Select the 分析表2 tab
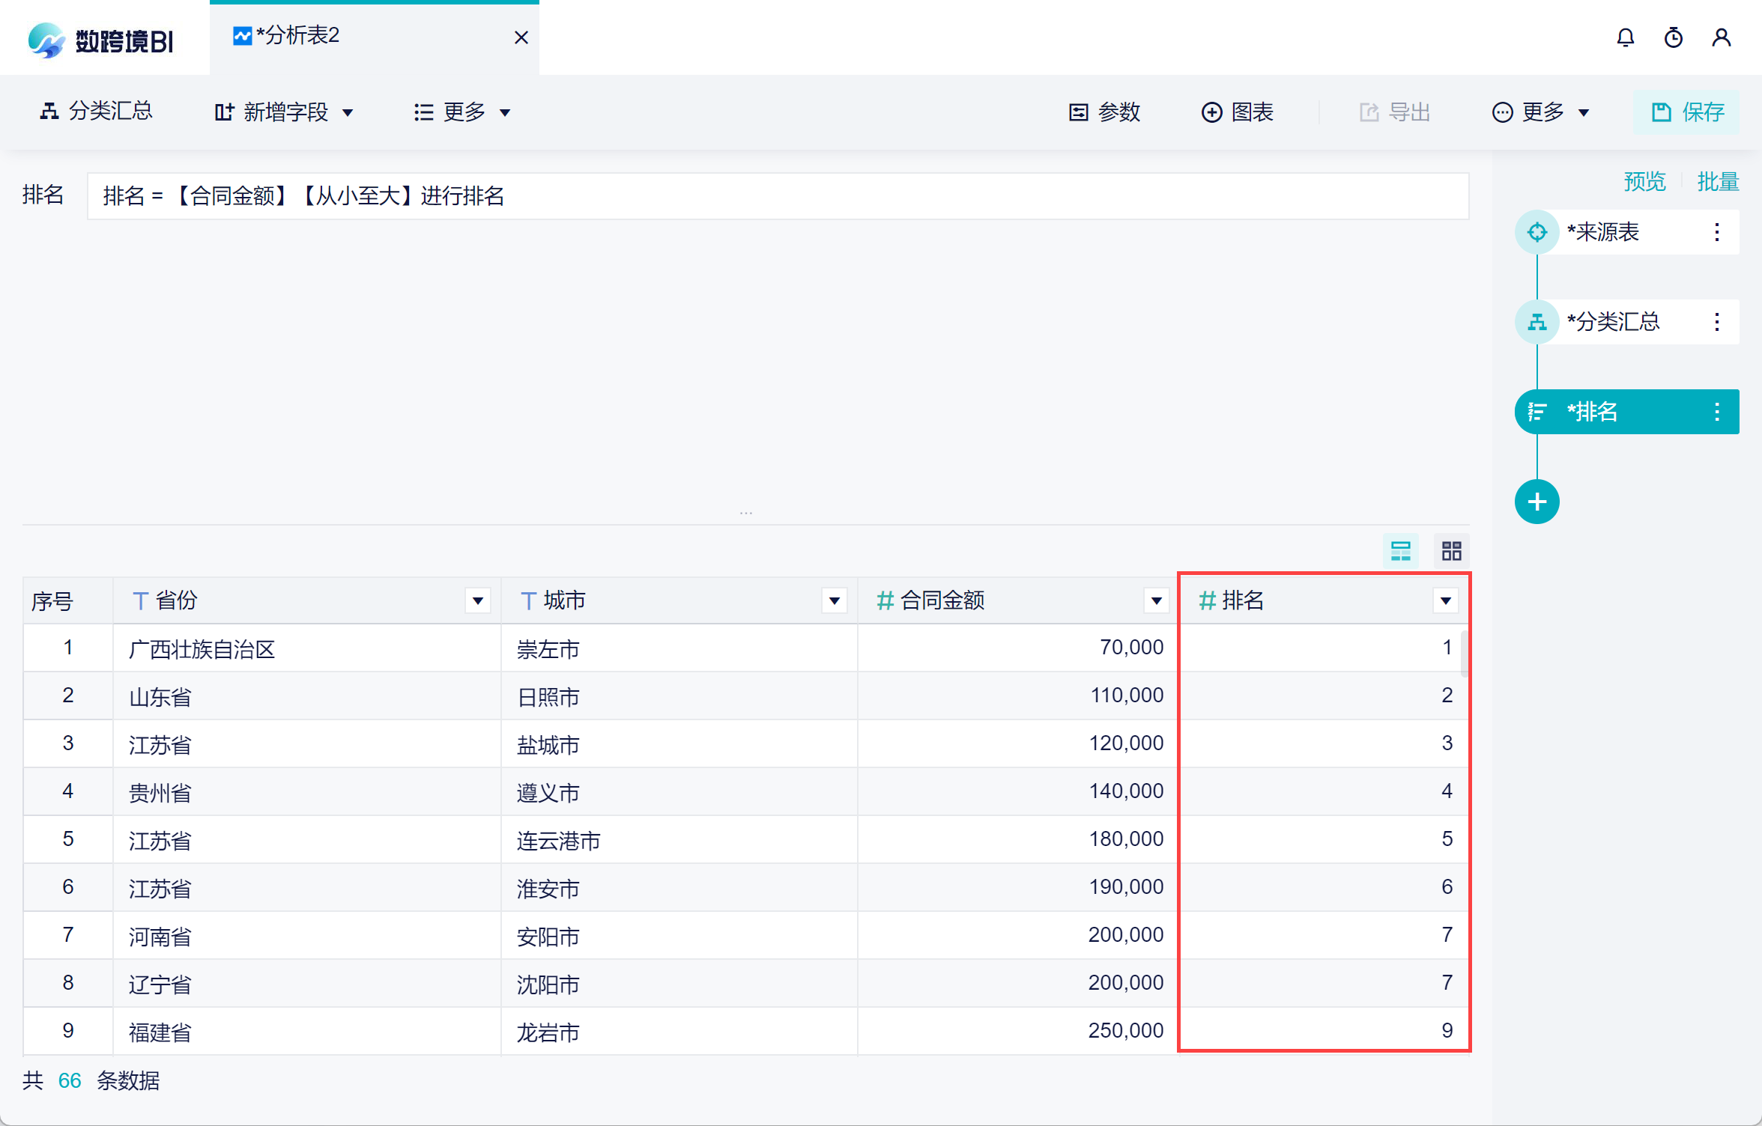The image size is (1762, 1126). tap(297, 36)
